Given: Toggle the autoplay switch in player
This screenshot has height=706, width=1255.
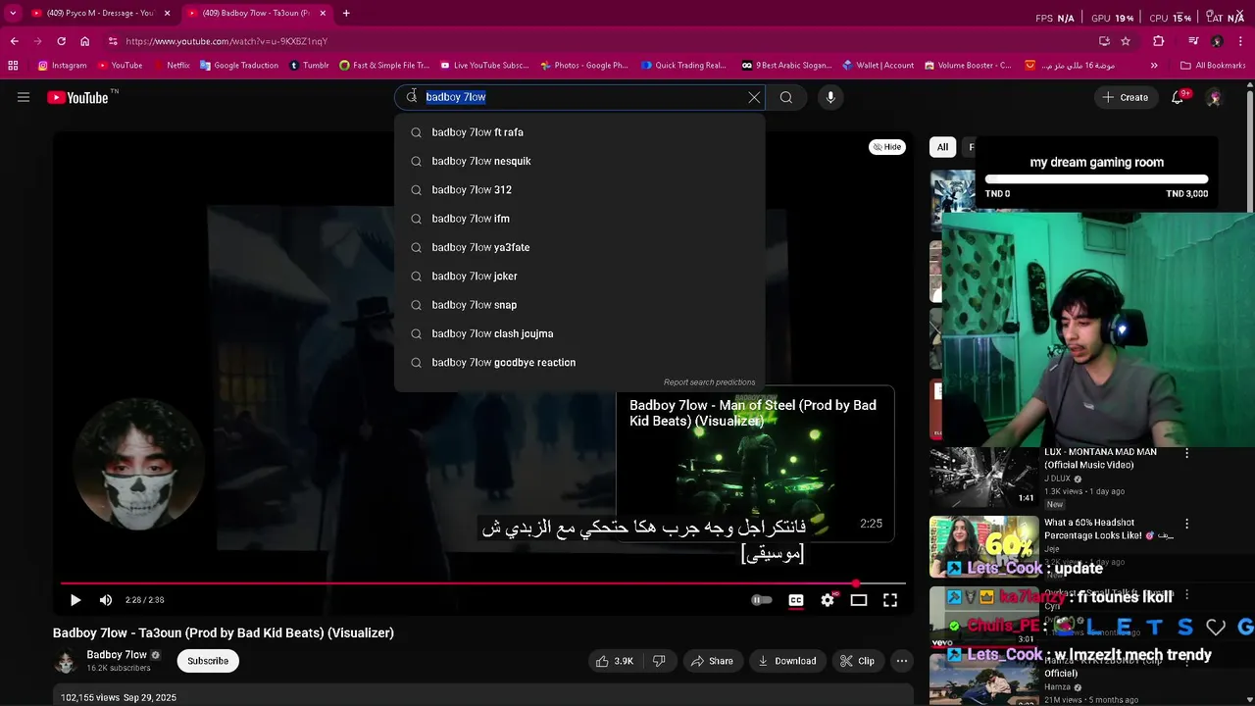Looking at the screenshot, I should [762, 600].
